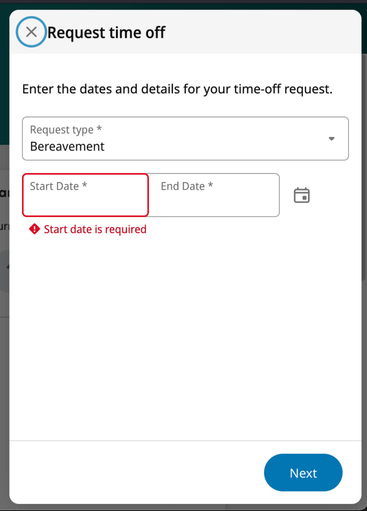
Task: Click the Start date is required error message
Action: coord(95,229)
